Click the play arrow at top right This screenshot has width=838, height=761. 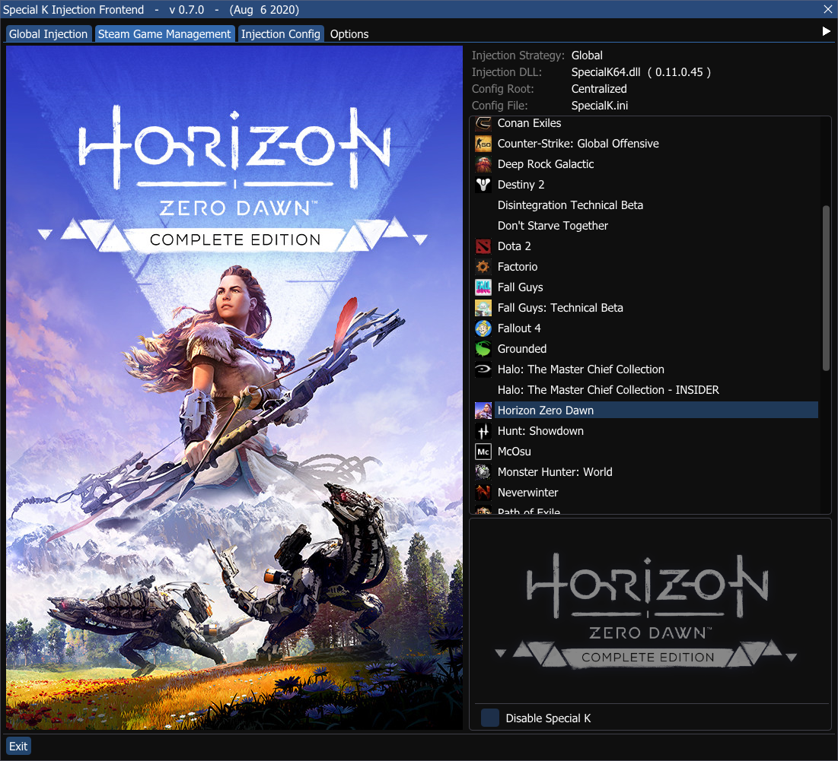(x=826, y=31)
